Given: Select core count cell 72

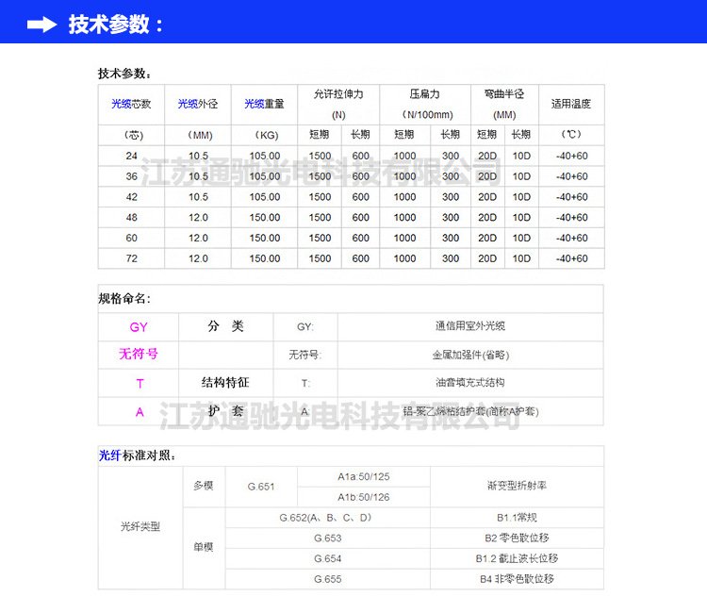Looking at the screenshot, I should [132, 258].
